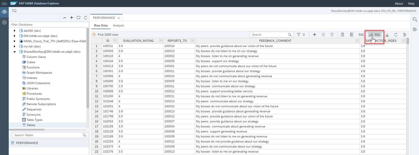The width and height of the screenshot is (419, 155).
Task: Refresh the table data
Action: 396,34
